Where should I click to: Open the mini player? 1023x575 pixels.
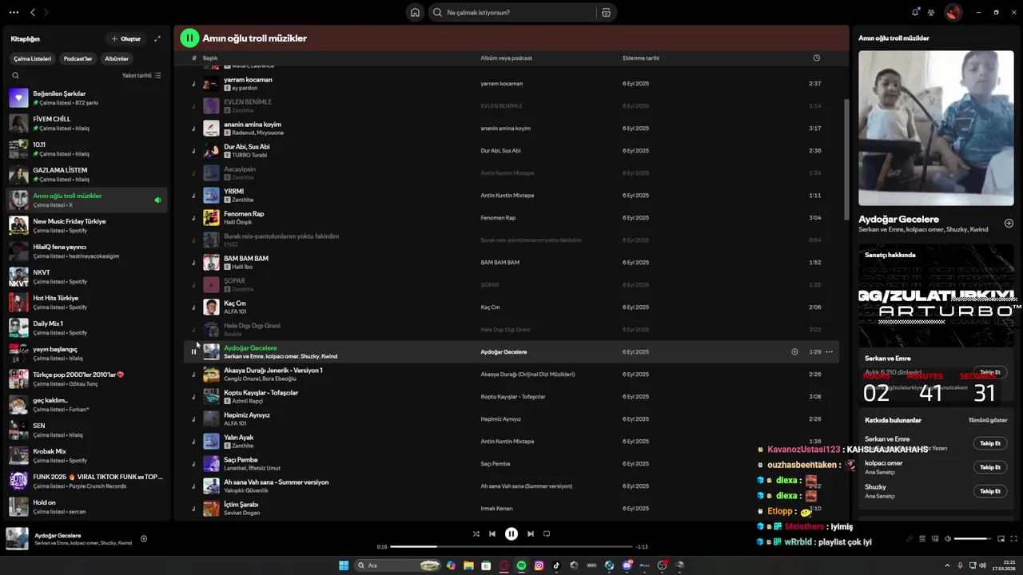pos(1001,538)
